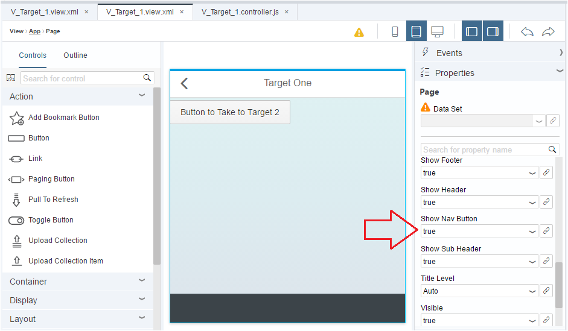The height and width of the screenshot is (331, 568).
Task: Click the redo arrow
Action: (549, 31)
